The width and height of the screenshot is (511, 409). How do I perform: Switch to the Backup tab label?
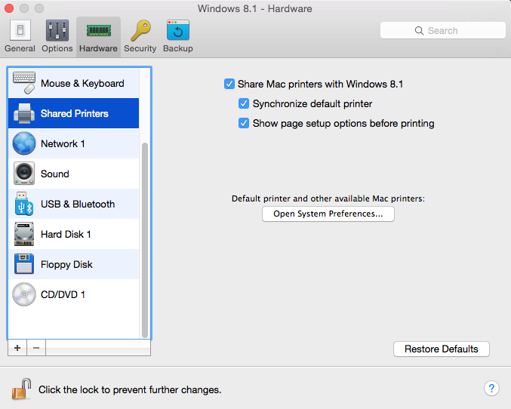click(178, 48)
